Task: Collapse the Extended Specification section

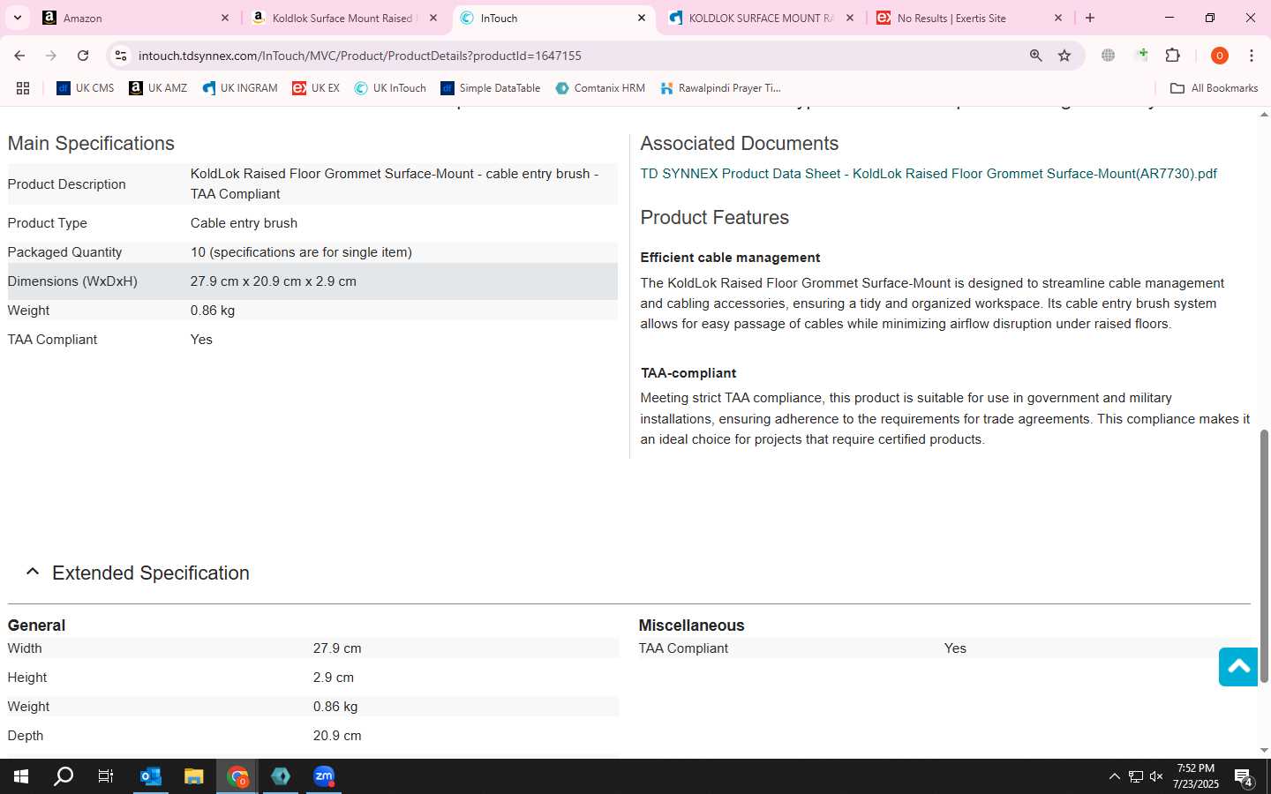Action: coord(33,573)
